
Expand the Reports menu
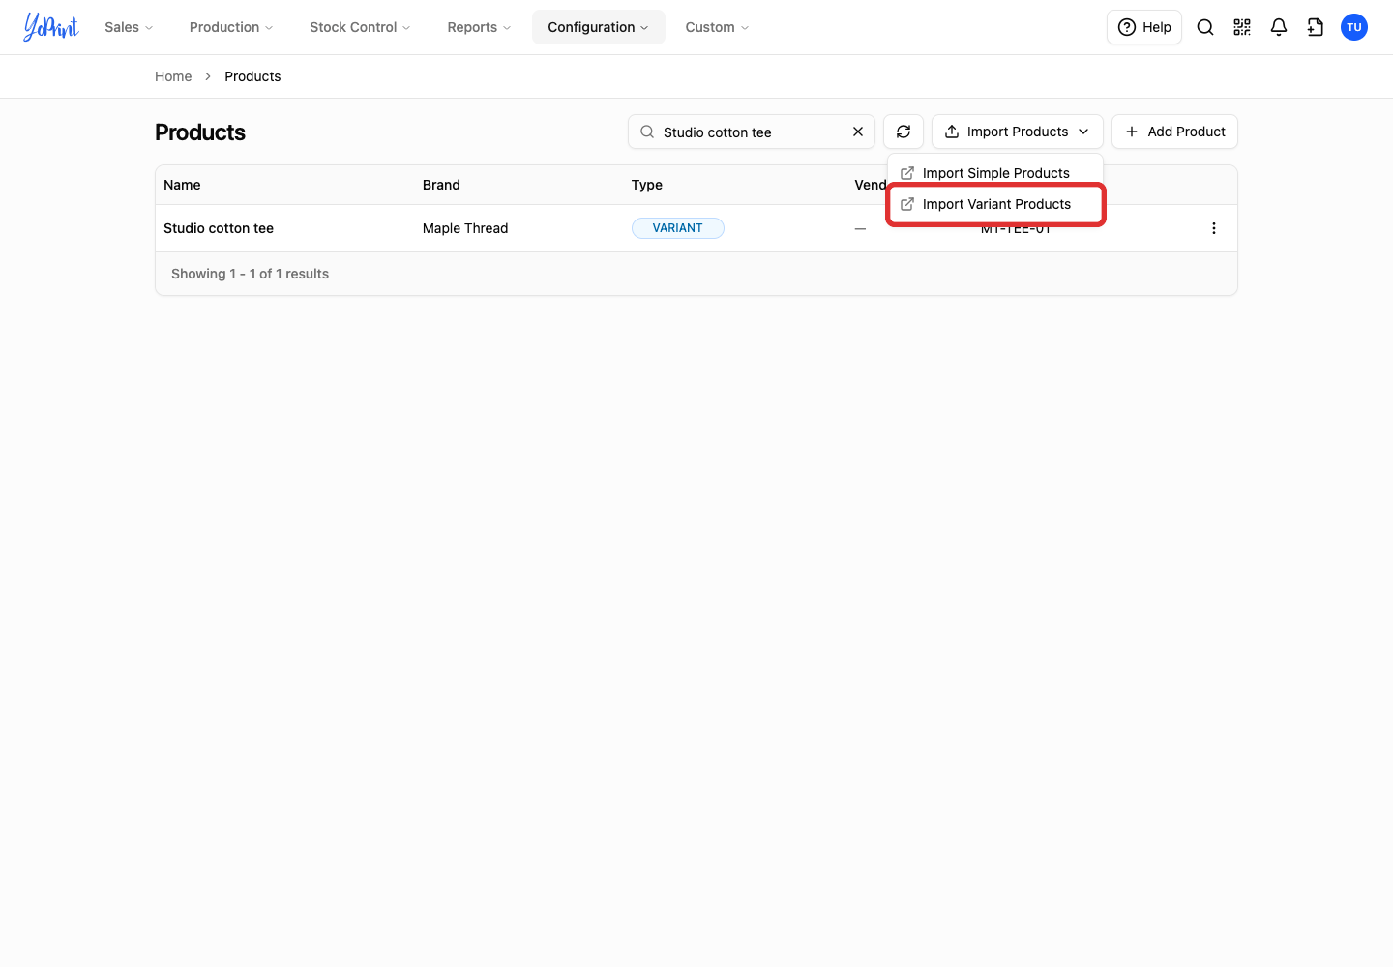tap(479, 27)
